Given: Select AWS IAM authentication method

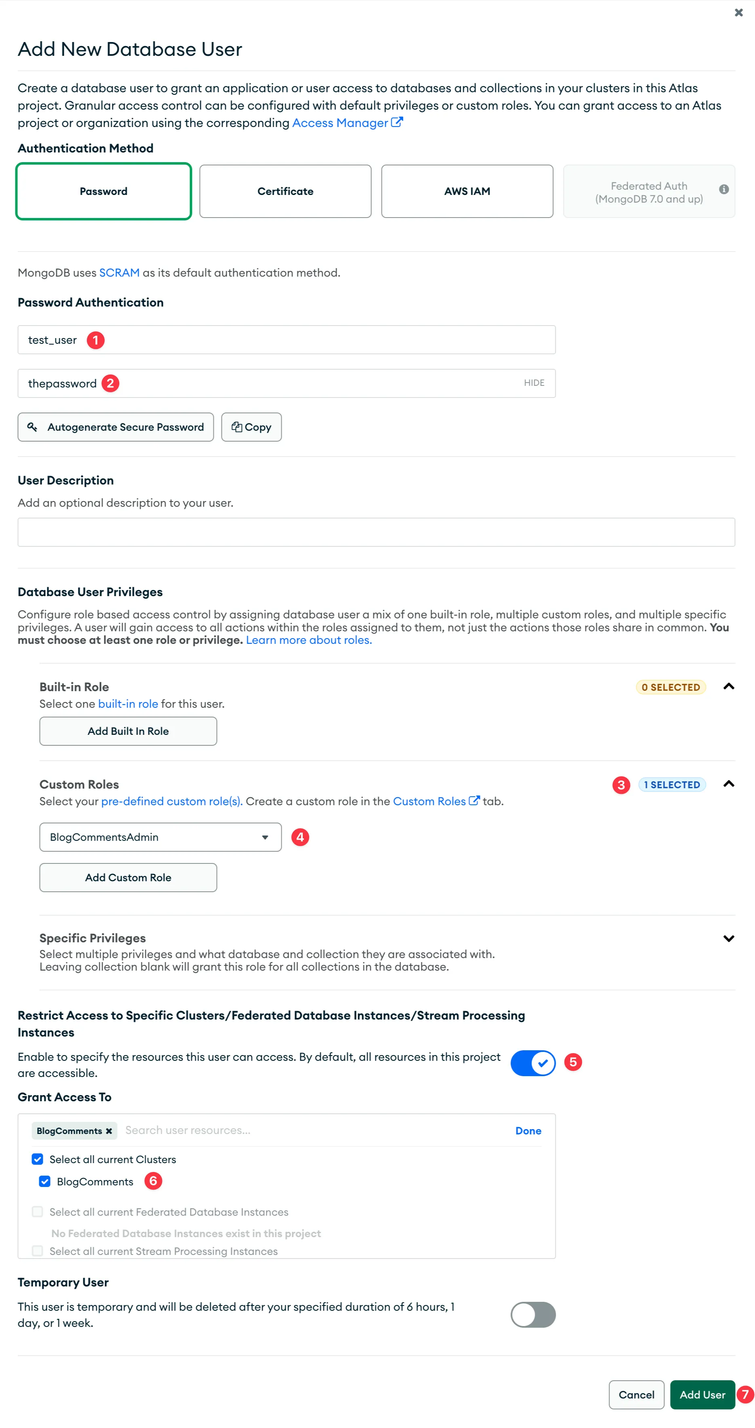Looking at the screenshot, I should 467,191.
